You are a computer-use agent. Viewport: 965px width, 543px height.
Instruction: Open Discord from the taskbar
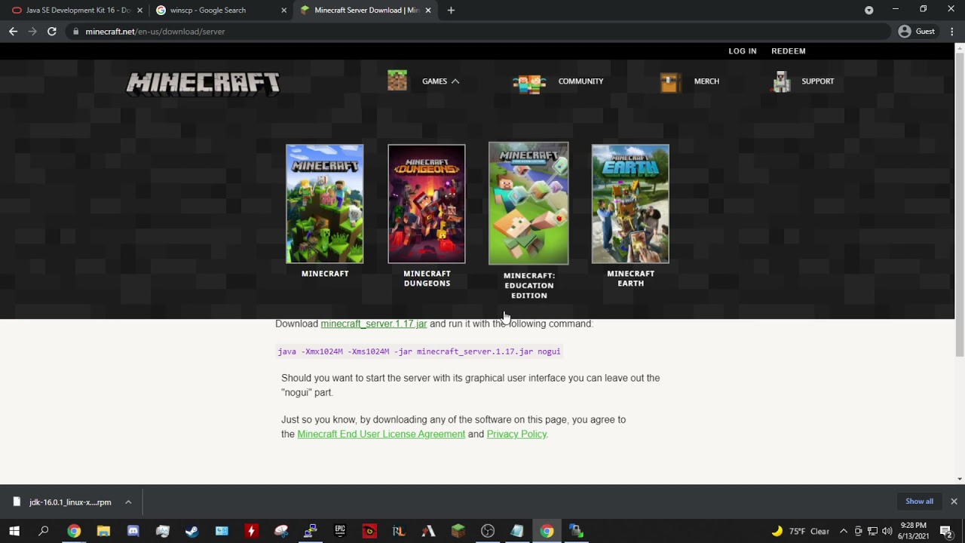(x=133, y=531)
